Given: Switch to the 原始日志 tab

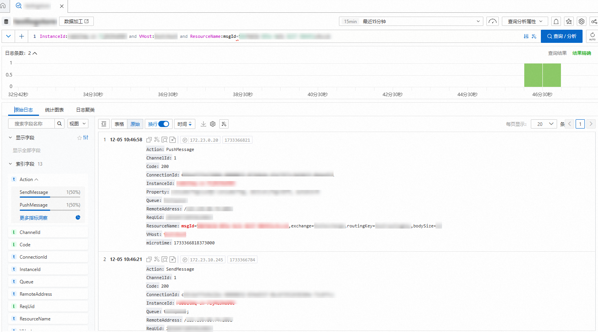Looking at the screenshot, I should 24,110.
